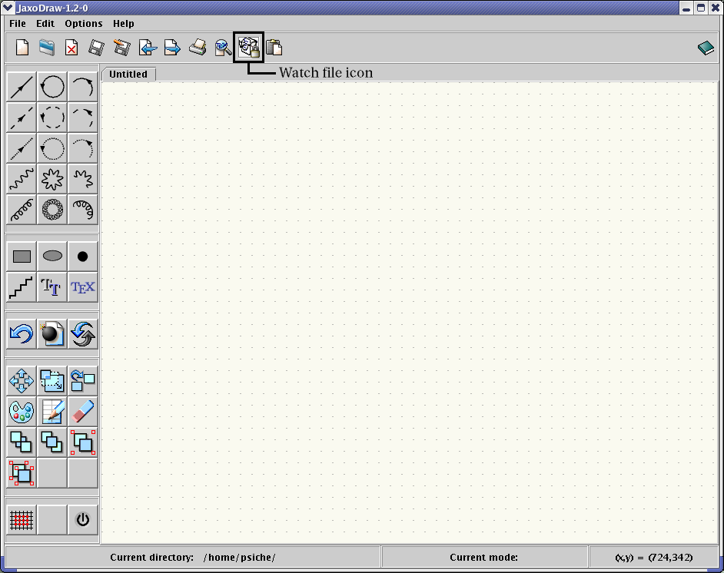Viewport: 724px width, 573px height.
Task: Click the Current directory status field
Action: pyautogui.click(x=193, y=558)
